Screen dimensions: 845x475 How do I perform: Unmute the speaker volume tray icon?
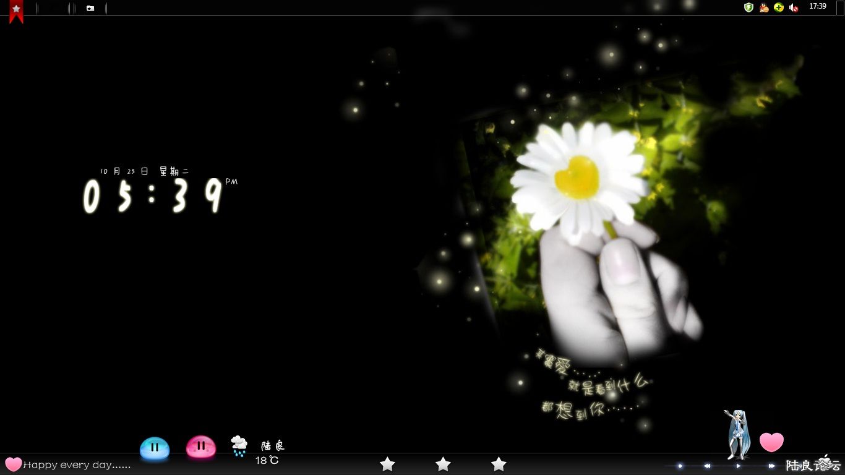[x=794, y=7]
